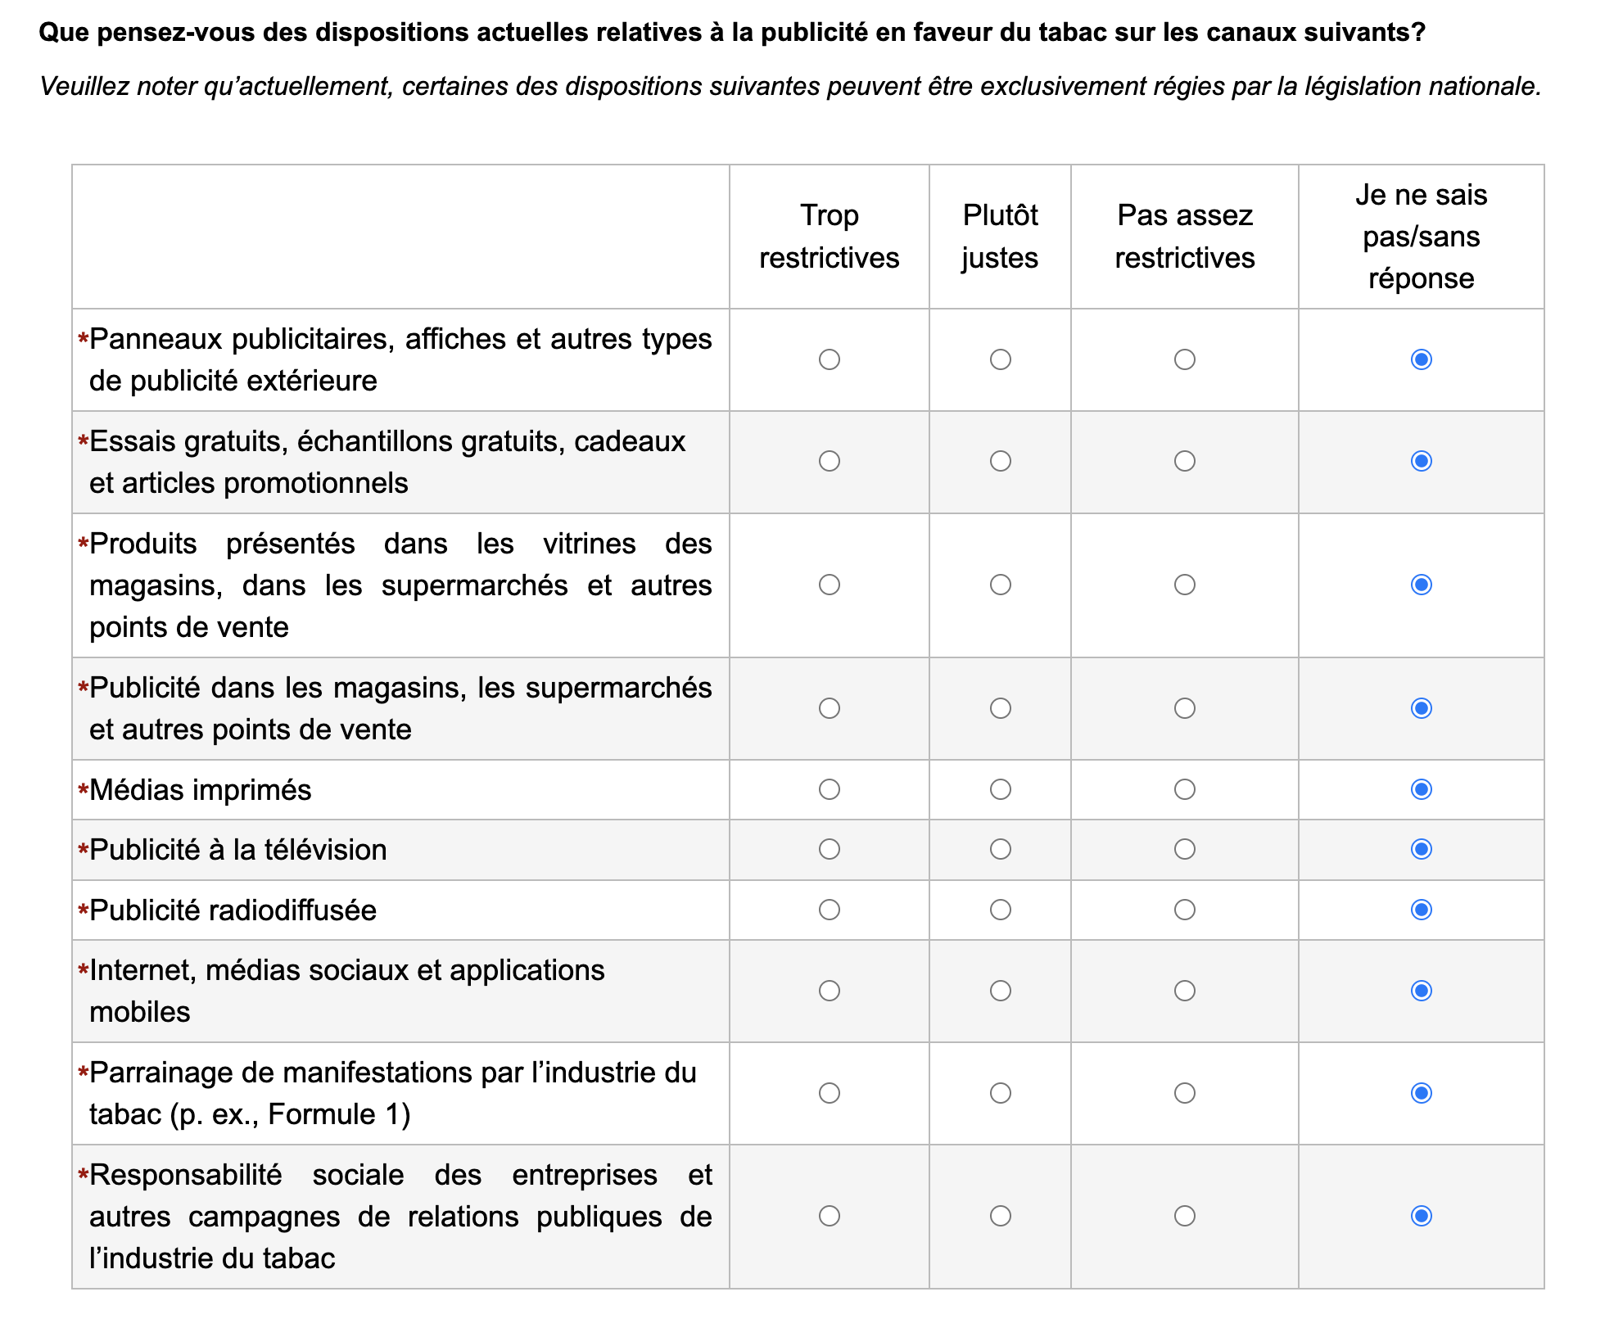Select 'Trop restrictives' for Publicité dans les magasins
Image resolution: width=1623 pixels, height=1328 pixels.
tap(830, 708)
